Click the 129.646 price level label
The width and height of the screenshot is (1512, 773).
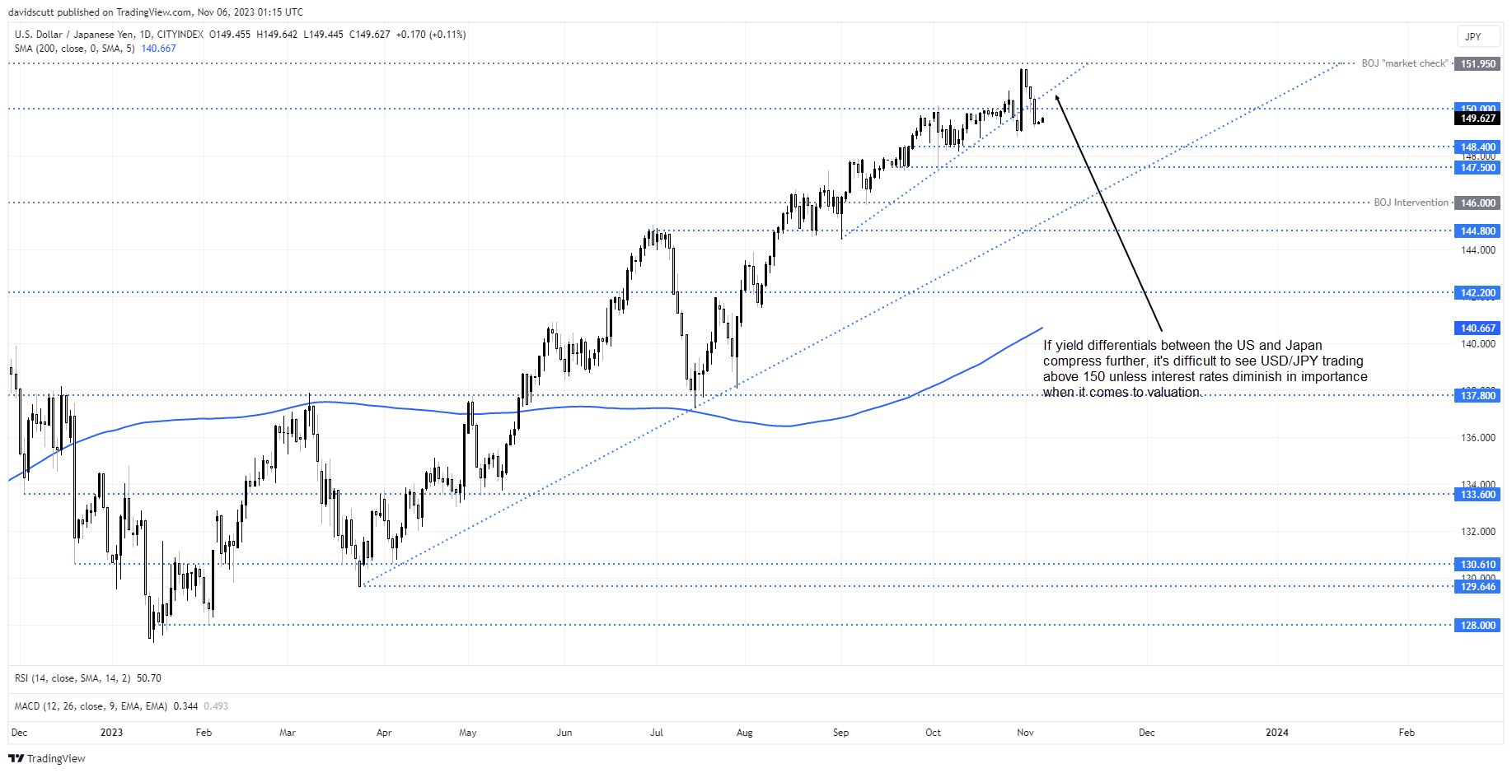click(1477, 587)
